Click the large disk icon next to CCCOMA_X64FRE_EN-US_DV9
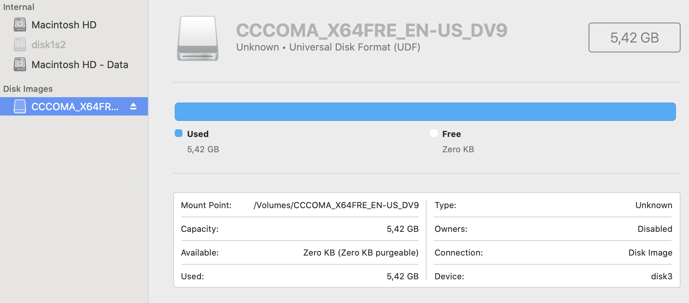The image size is (689, 303). (x=197, y=38)
